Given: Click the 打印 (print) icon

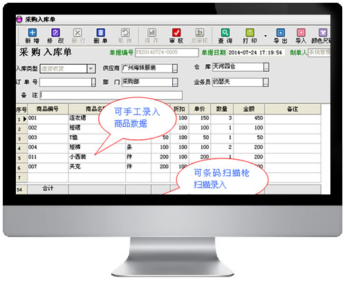Looking at the screenshot, I should click(250, 32).
